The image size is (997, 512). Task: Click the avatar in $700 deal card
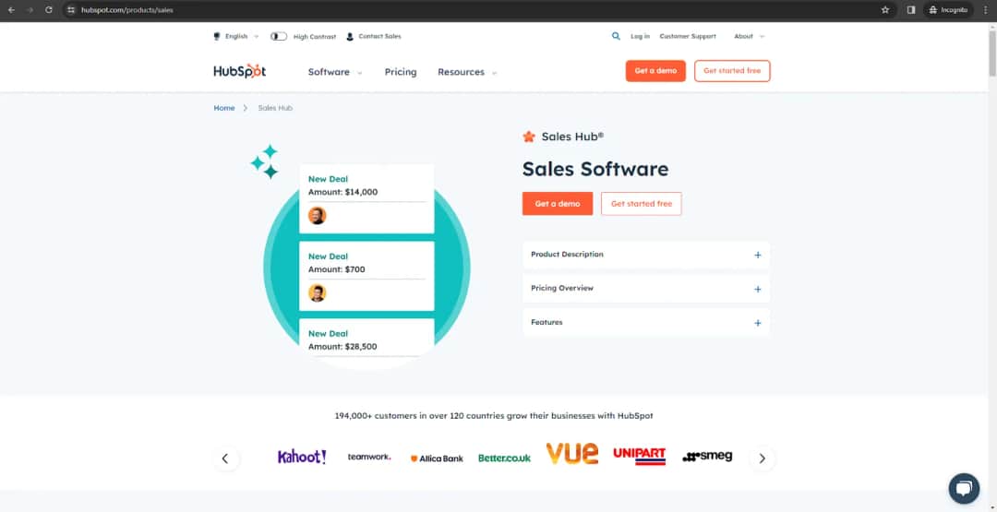(317, 292)
